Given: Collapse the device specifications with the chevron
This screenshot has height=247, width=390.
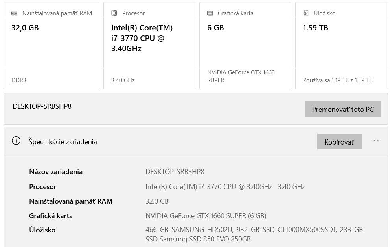Looking at the screenshot, I should [376, 141].
